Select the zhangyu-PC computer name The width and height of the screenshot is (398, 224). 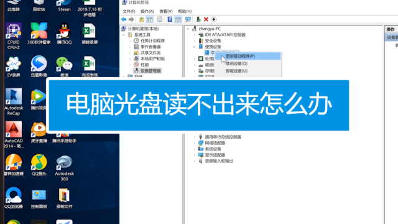pos(210,29)
